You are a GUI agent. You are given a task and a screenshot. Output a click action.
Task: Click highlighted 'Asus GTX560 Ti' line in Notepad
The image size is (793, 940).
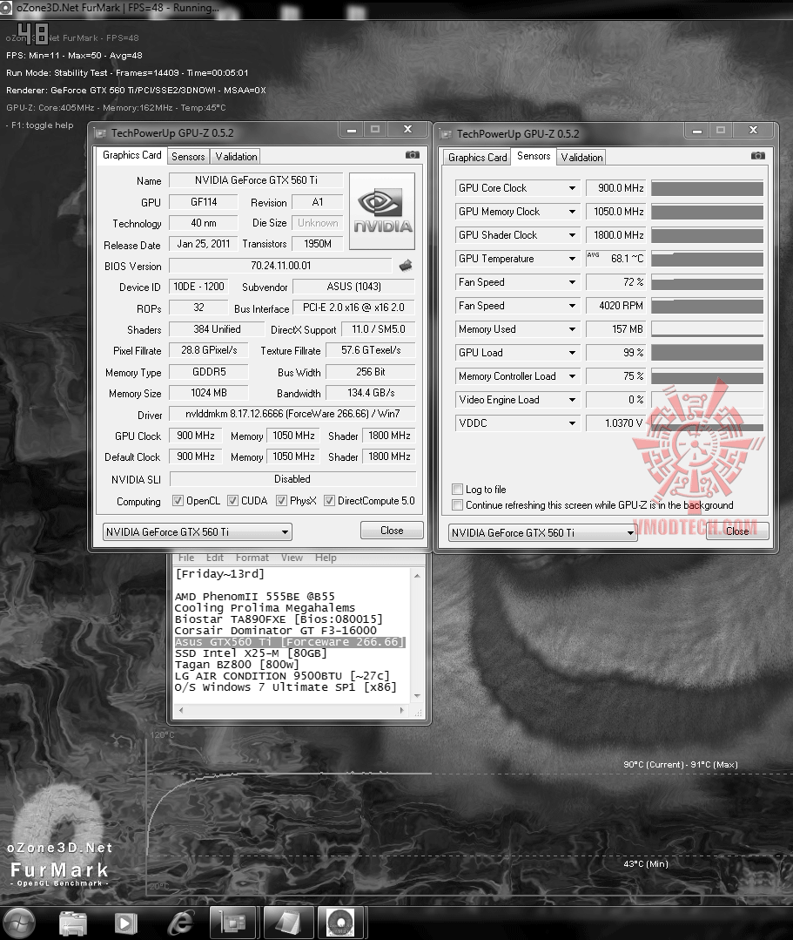click(x=290, y=642)
